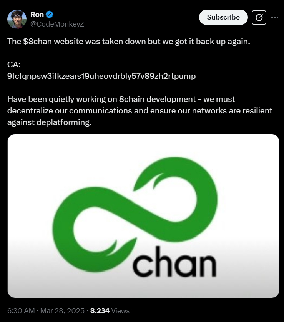
Task: Click the CA: label in tweet
Action: (14, 65)
